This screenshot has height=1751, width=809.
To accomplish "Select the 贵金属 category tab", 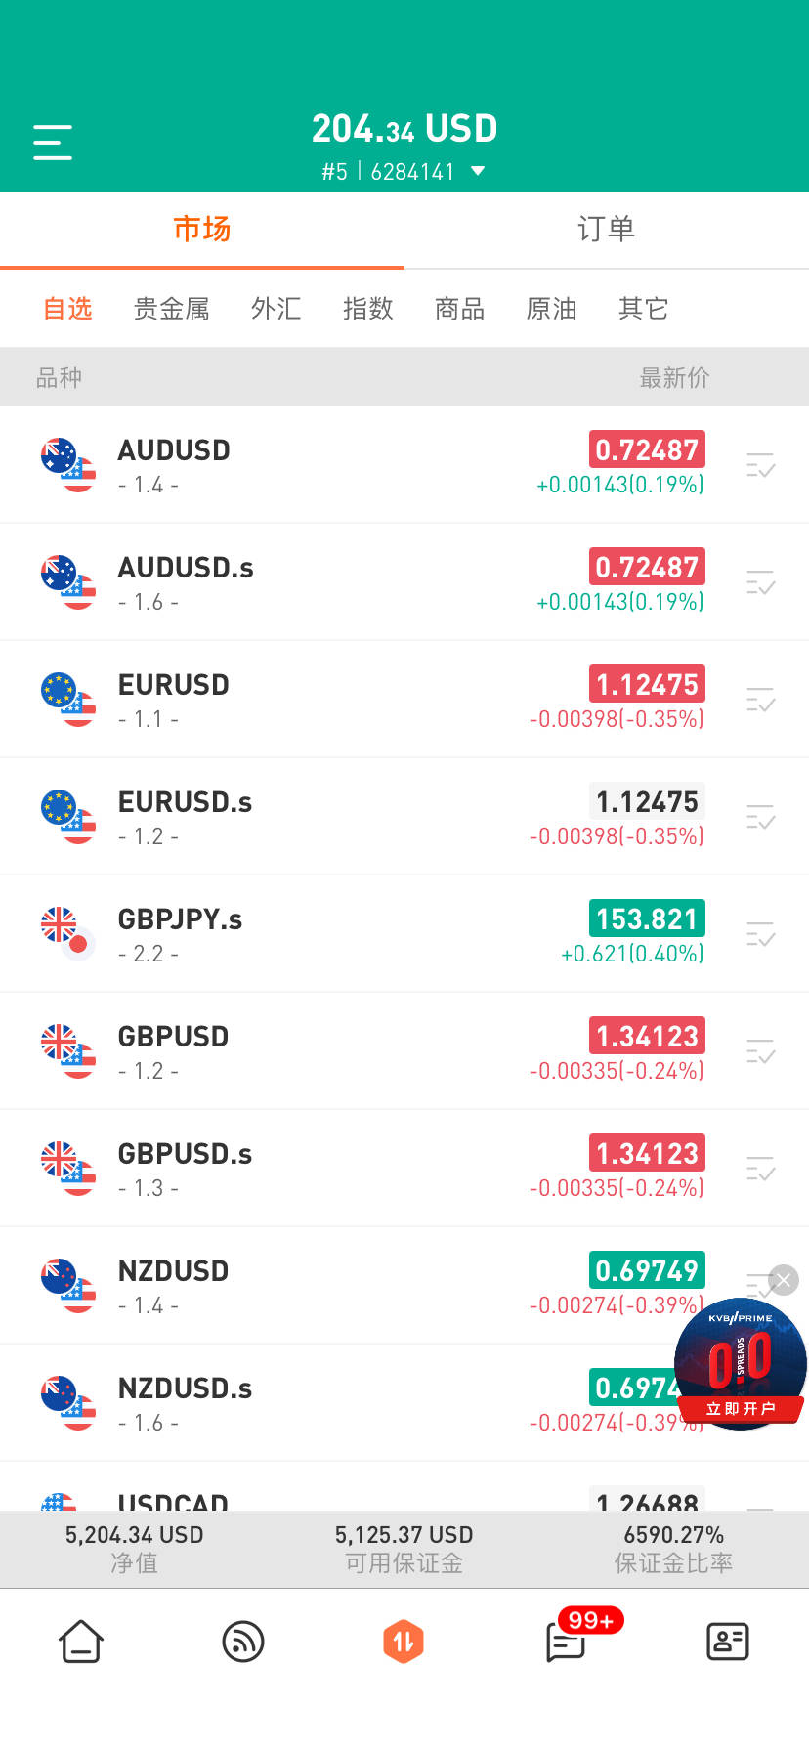I will tap(172, 309).
